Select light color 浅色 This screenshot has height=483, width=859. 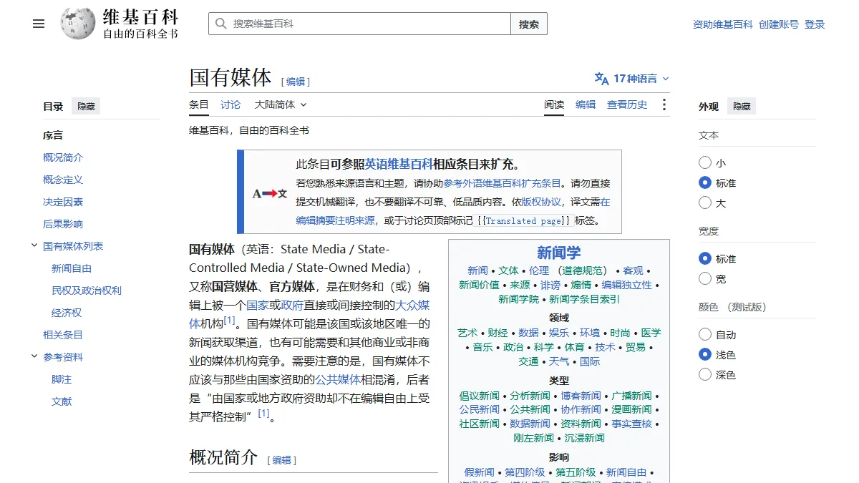(x=705, y=354)
